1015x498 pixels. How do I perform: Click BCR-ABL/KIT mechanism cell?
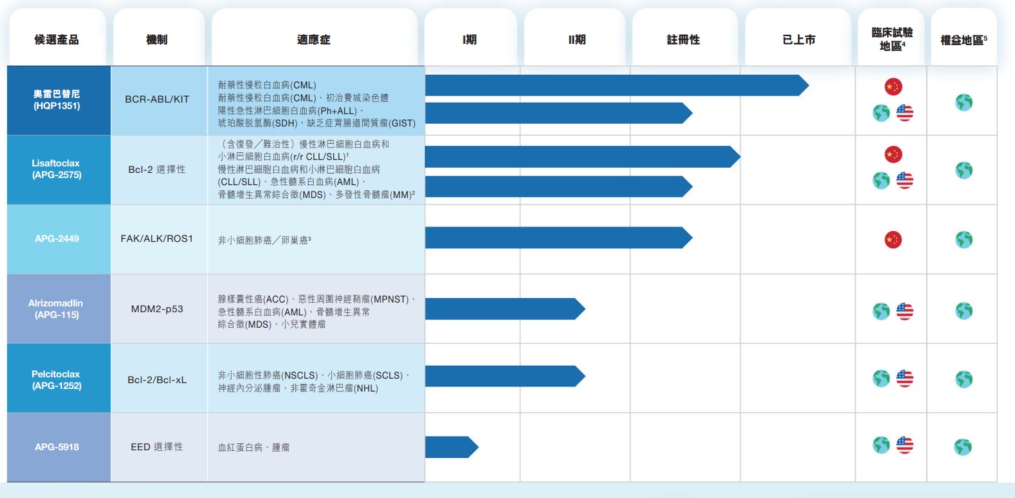(159, 100)
